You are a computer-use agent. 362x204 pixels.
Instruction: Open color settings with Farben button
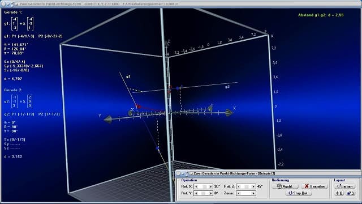(x=344, y=186)
